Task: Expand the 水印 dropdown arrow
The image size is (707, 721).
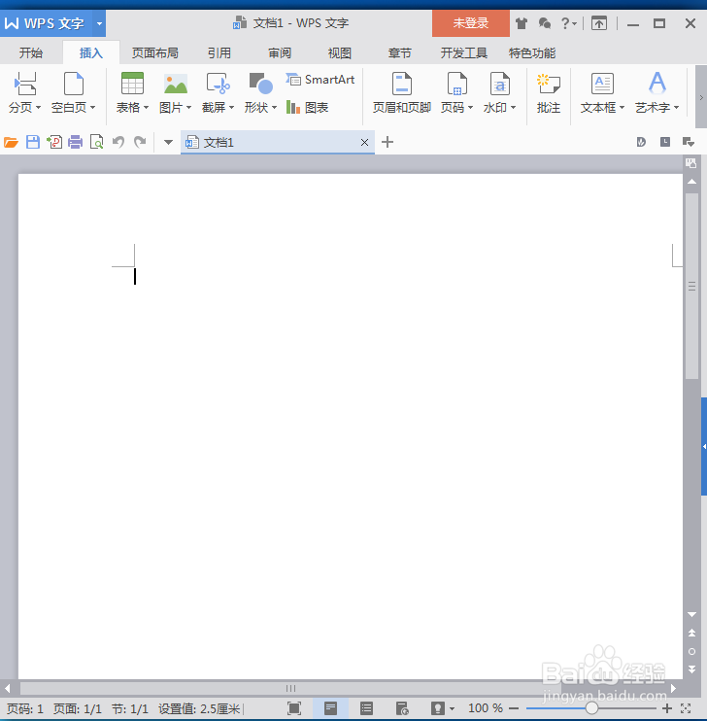Action: click(513, 108)
